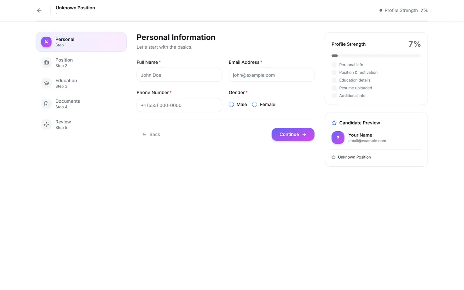Click the Candidate Preview star icon
464x290 pixels.
(x=334, y=123)
